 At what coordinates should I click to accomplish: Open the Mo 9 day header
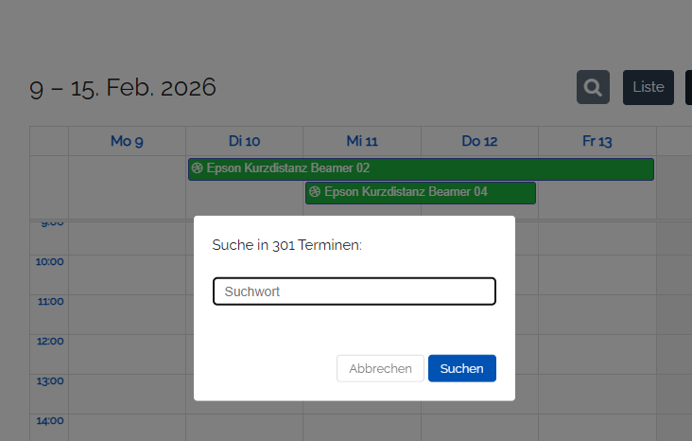coord(127,141)
